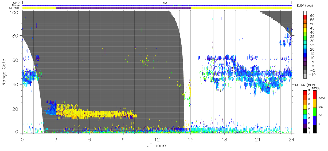Click the 35 value on the ELEV scale

[x=312, y=37]
